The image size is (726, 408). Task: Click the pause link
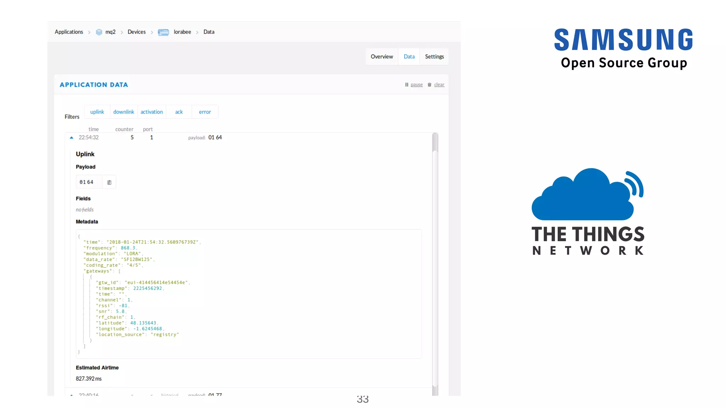[417, 84]
